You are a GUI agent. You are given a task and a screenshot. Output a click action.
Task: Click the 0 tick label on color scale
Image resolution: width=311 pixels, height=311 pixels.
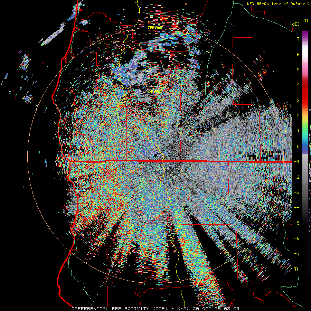tap(298, 147)
